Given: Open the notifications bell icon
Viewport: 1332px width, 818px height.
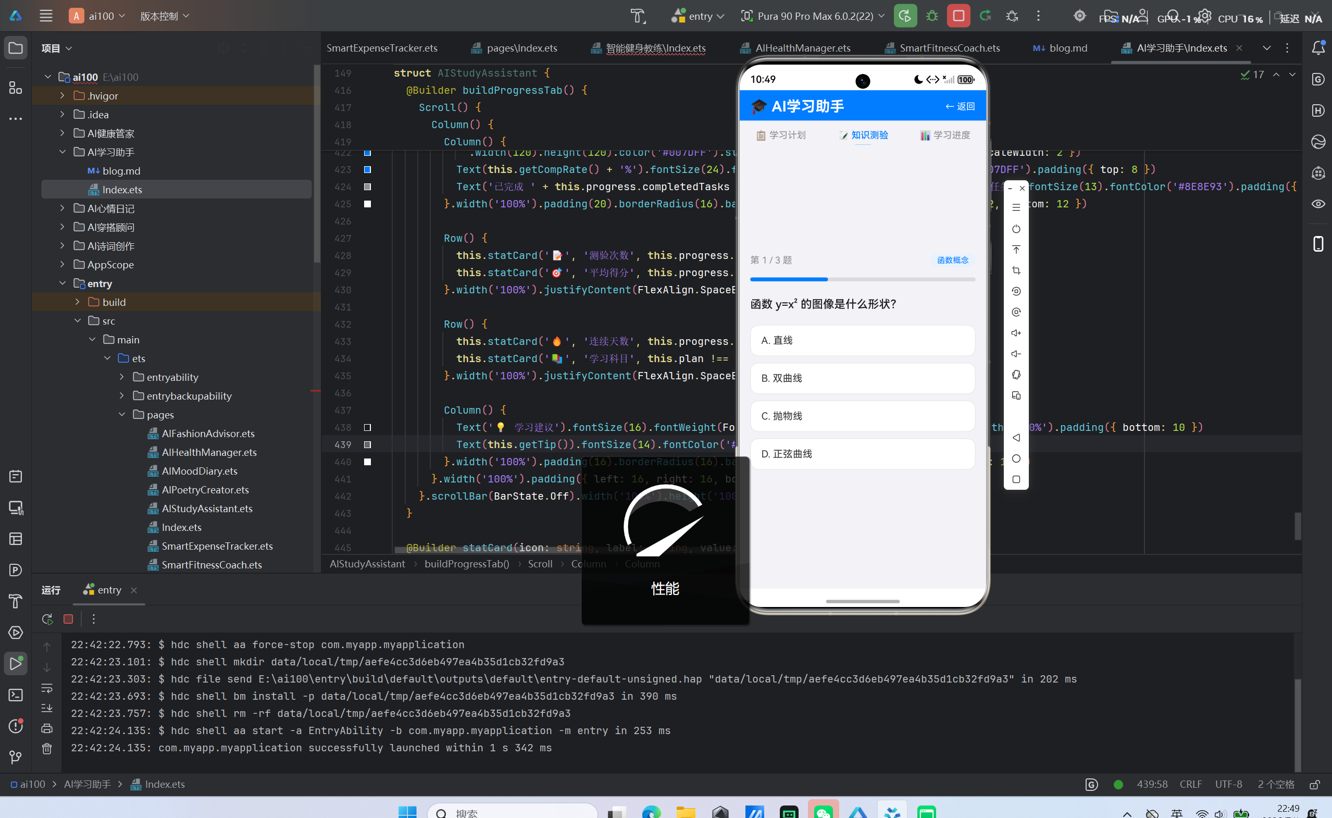Looking at the screenshot, I should pyautogui.click(x=1318, y=48).
